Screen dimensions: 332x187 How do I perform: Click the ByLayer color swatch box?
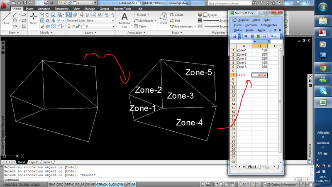coord(205,15)
